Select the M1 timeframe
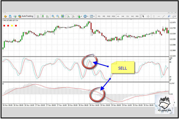 (99, 16)
